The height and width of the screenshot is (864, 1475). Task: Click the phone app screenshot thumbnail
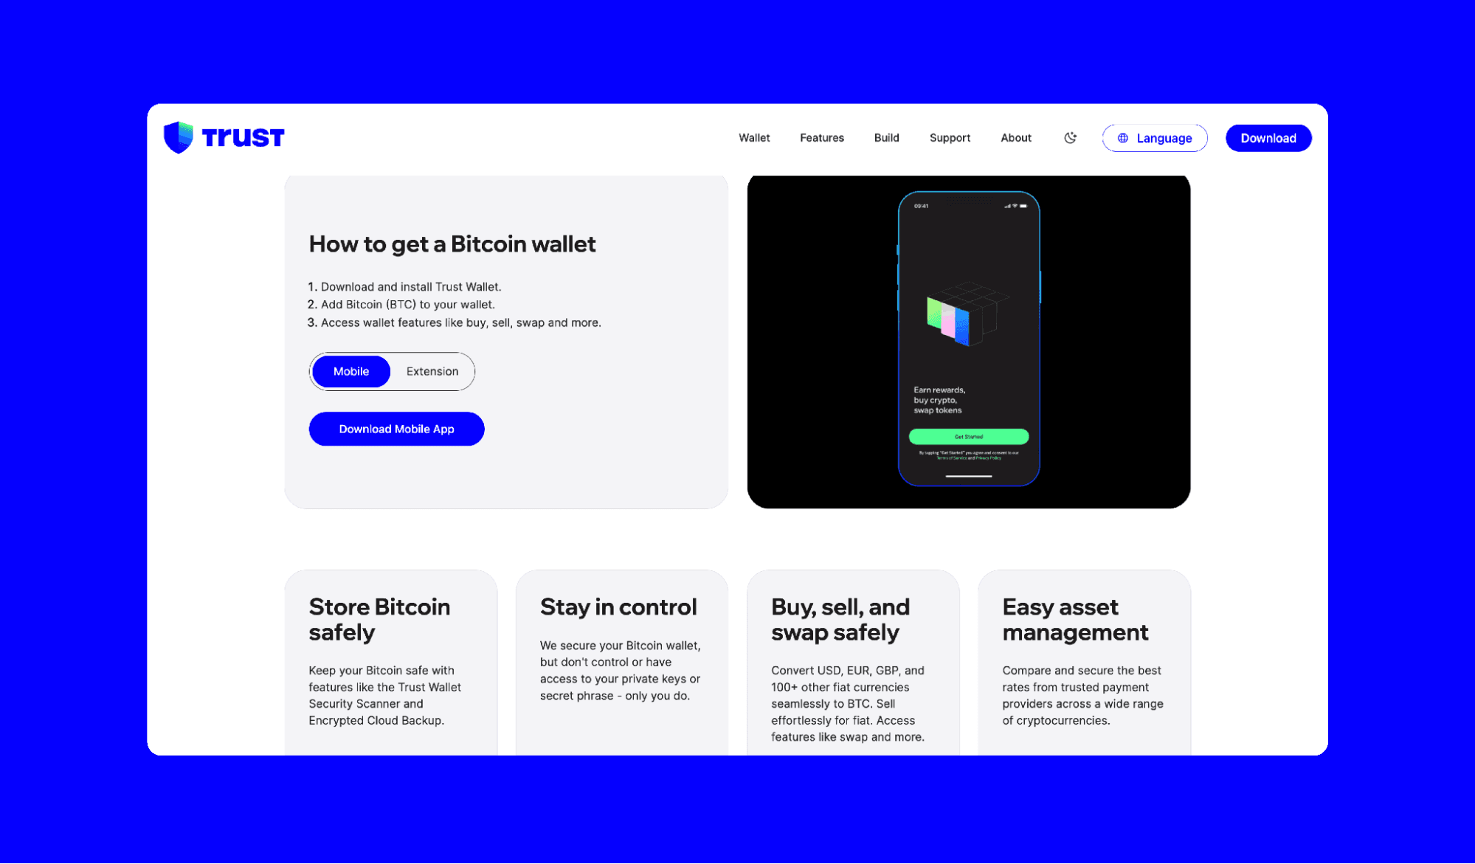[969, 342]
